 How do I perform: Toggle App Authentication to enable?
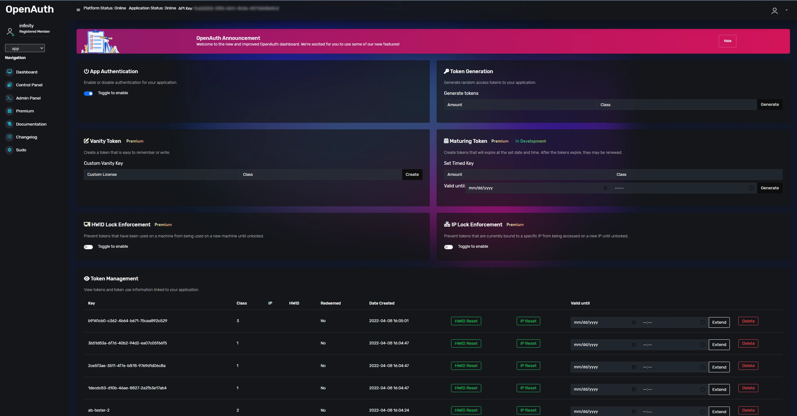coord(89,93)
